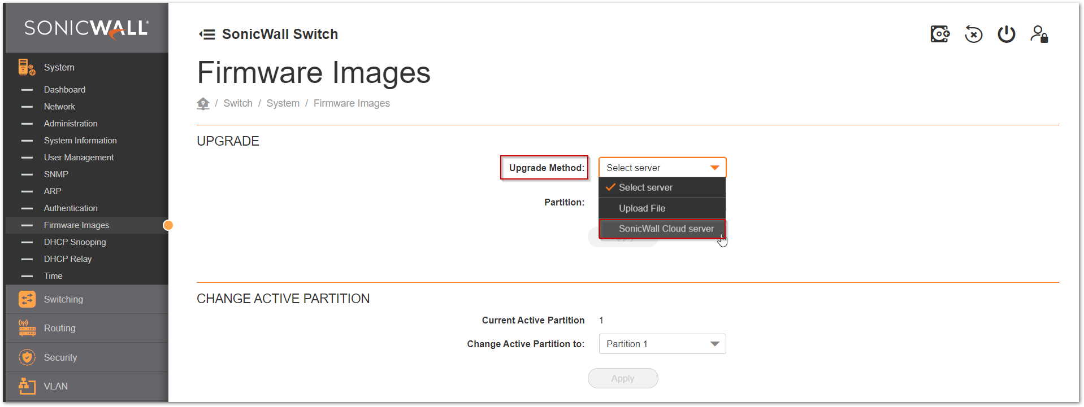
Task: Follow the Switch breadcrumb link
Action: pos(237,103)
